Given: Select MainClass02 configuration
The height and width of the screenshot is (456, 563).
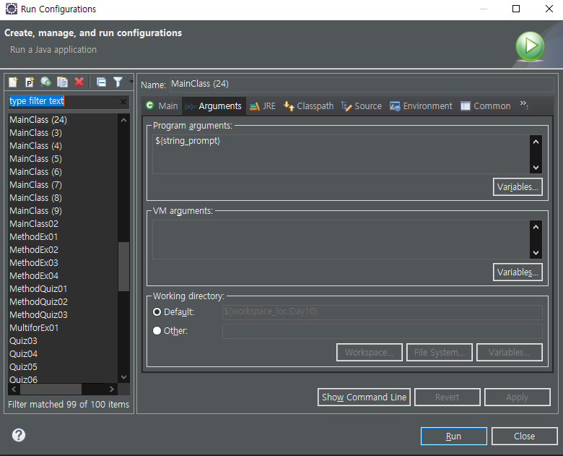Looking at the screenshot, I should tap(34, 224).
